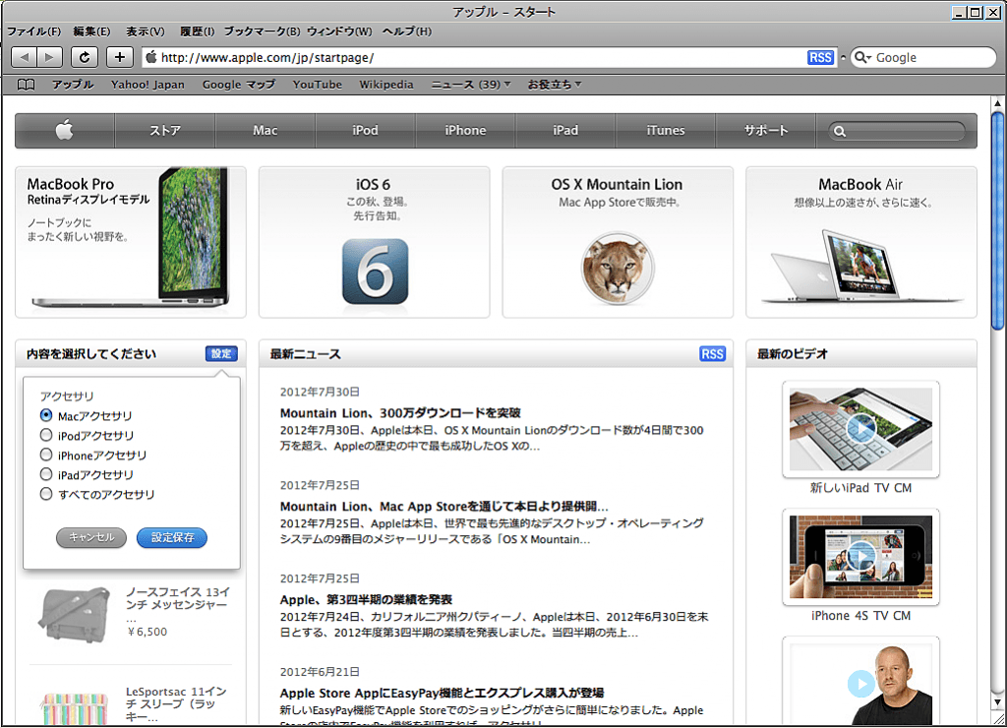Select the Macアクセサリ radio button

(x=45, y=416)
